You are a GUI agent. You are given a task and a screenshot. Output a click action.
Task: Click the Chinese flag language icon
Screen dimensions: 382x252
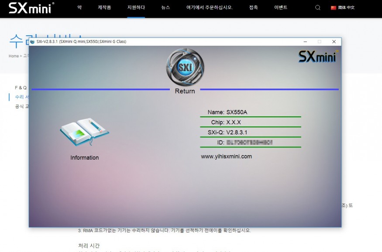(333, 8)
